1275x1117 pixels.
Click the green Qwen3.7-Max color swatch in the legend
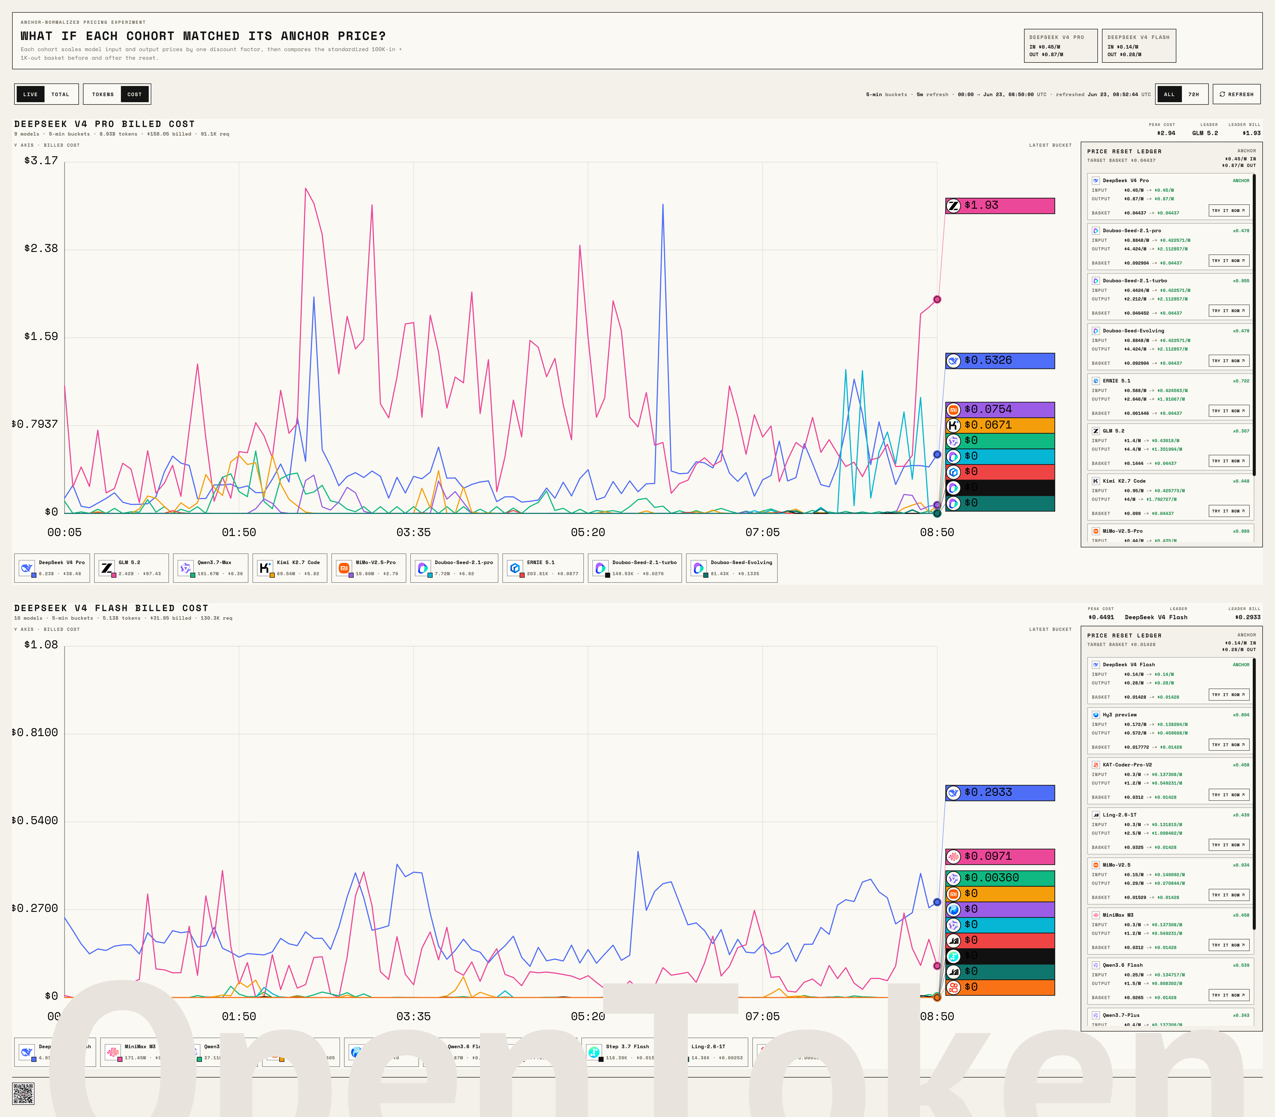(193, 575)
